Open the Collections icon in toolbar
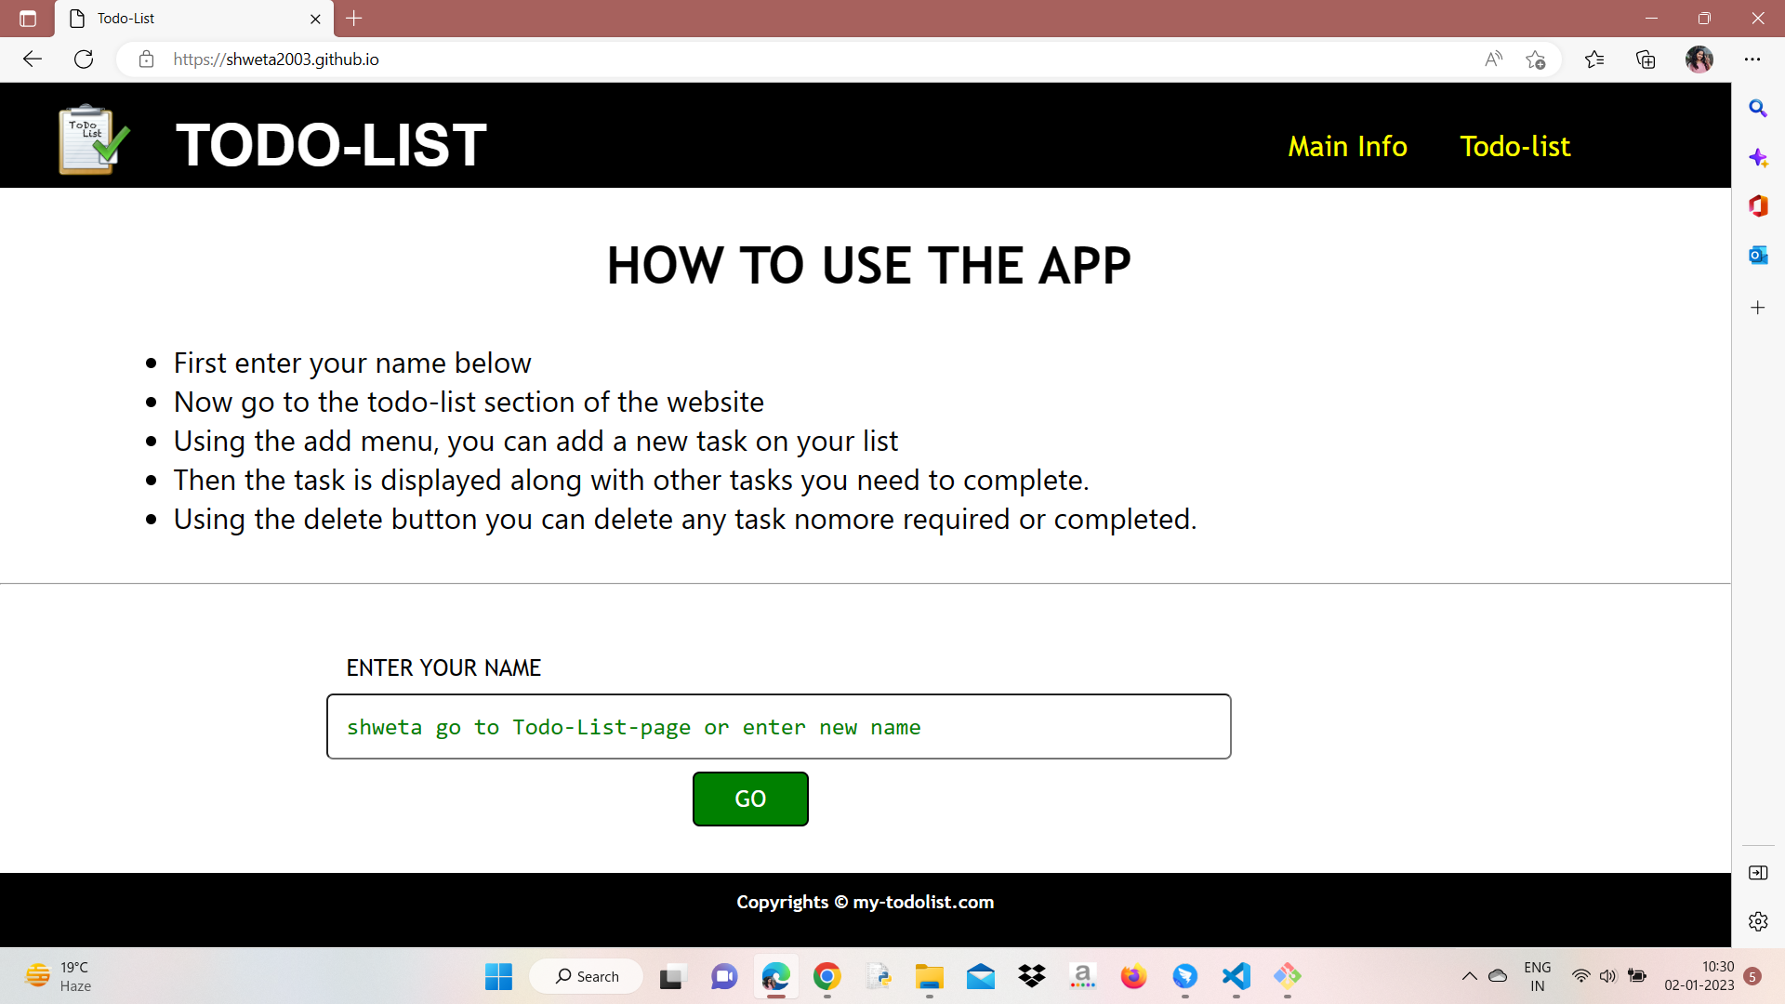This screenshot has width=1785, height=1004. [x=1646, y=59]
